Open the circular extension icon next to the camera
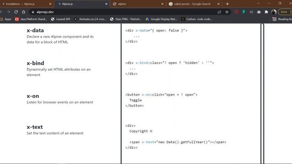Image resolution: width=292 pixels, height=164 pixels. (x=251, y=12)
